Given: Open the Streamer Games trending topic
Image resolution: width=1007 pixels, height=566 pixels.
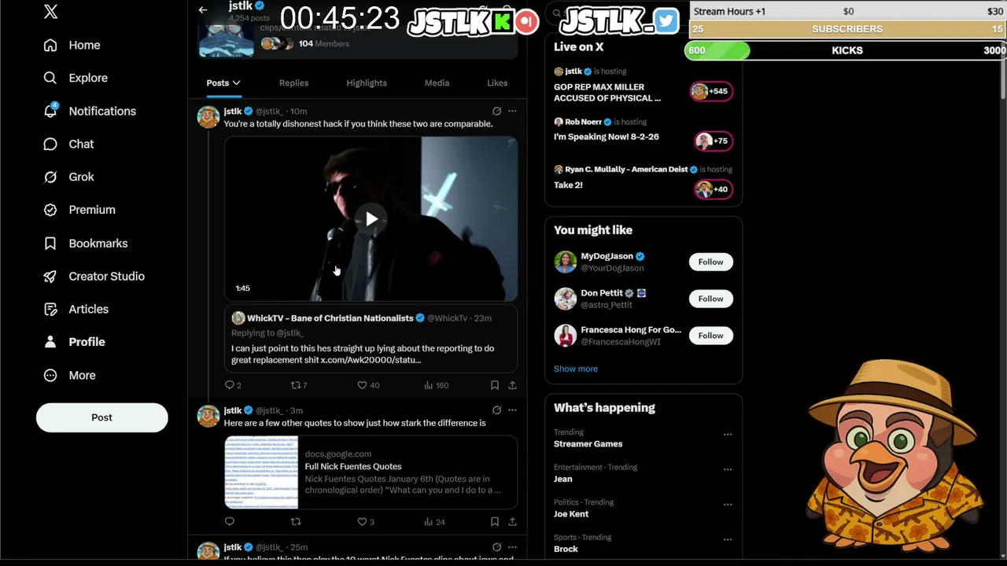Looking at the screenshot, I should [x=588, y=444].
